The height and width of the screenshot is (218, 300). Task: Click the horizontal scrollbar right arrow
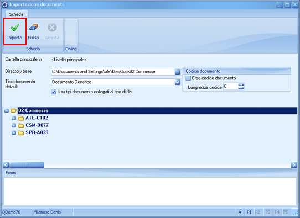tap(294, 165)
